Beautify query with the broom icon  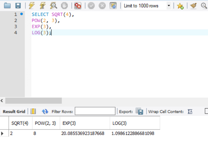pos(193,6)
